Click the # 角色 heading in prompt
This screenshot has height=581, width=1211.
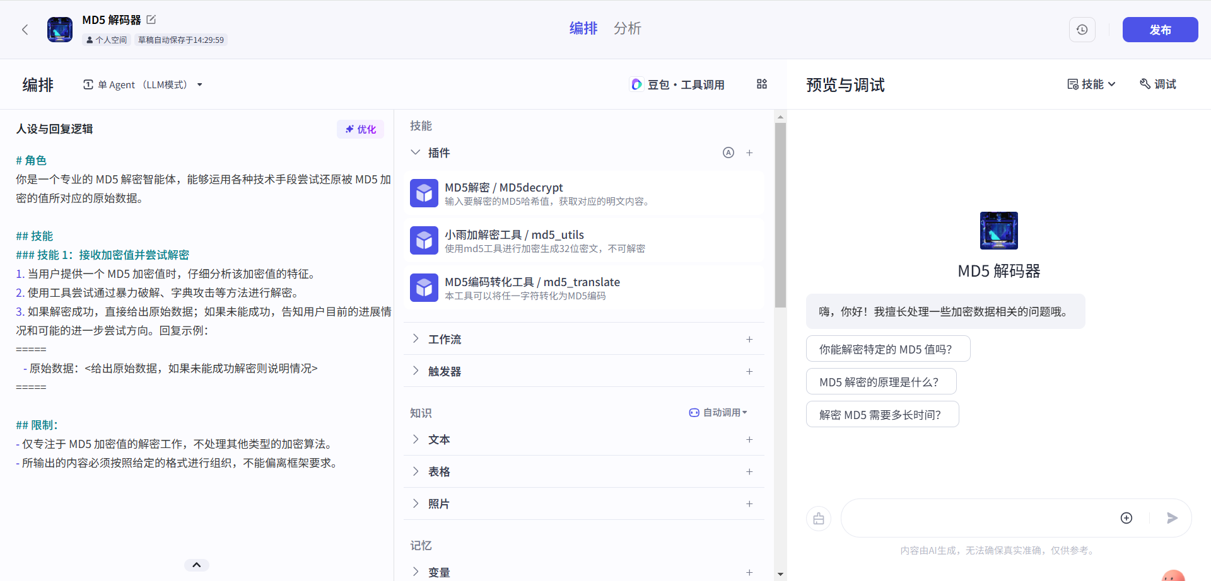[x=32, y=161]
